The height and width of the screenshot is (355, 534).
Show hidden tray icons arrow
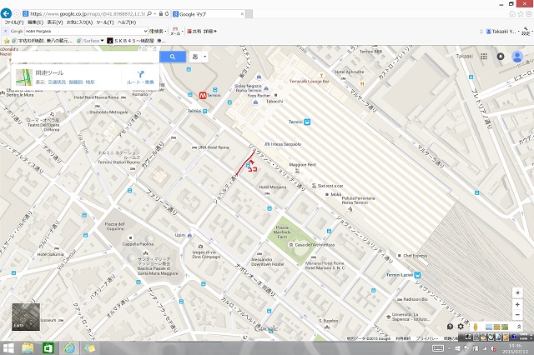tap(449, 348)
